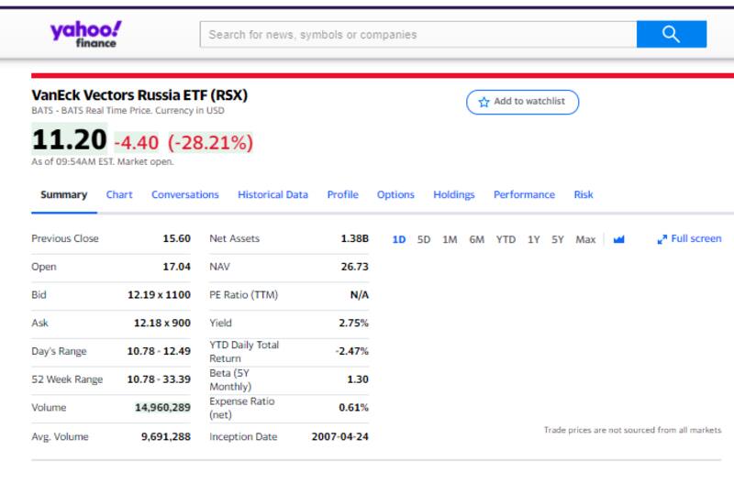Set chart range to 1M

[450, 239]
